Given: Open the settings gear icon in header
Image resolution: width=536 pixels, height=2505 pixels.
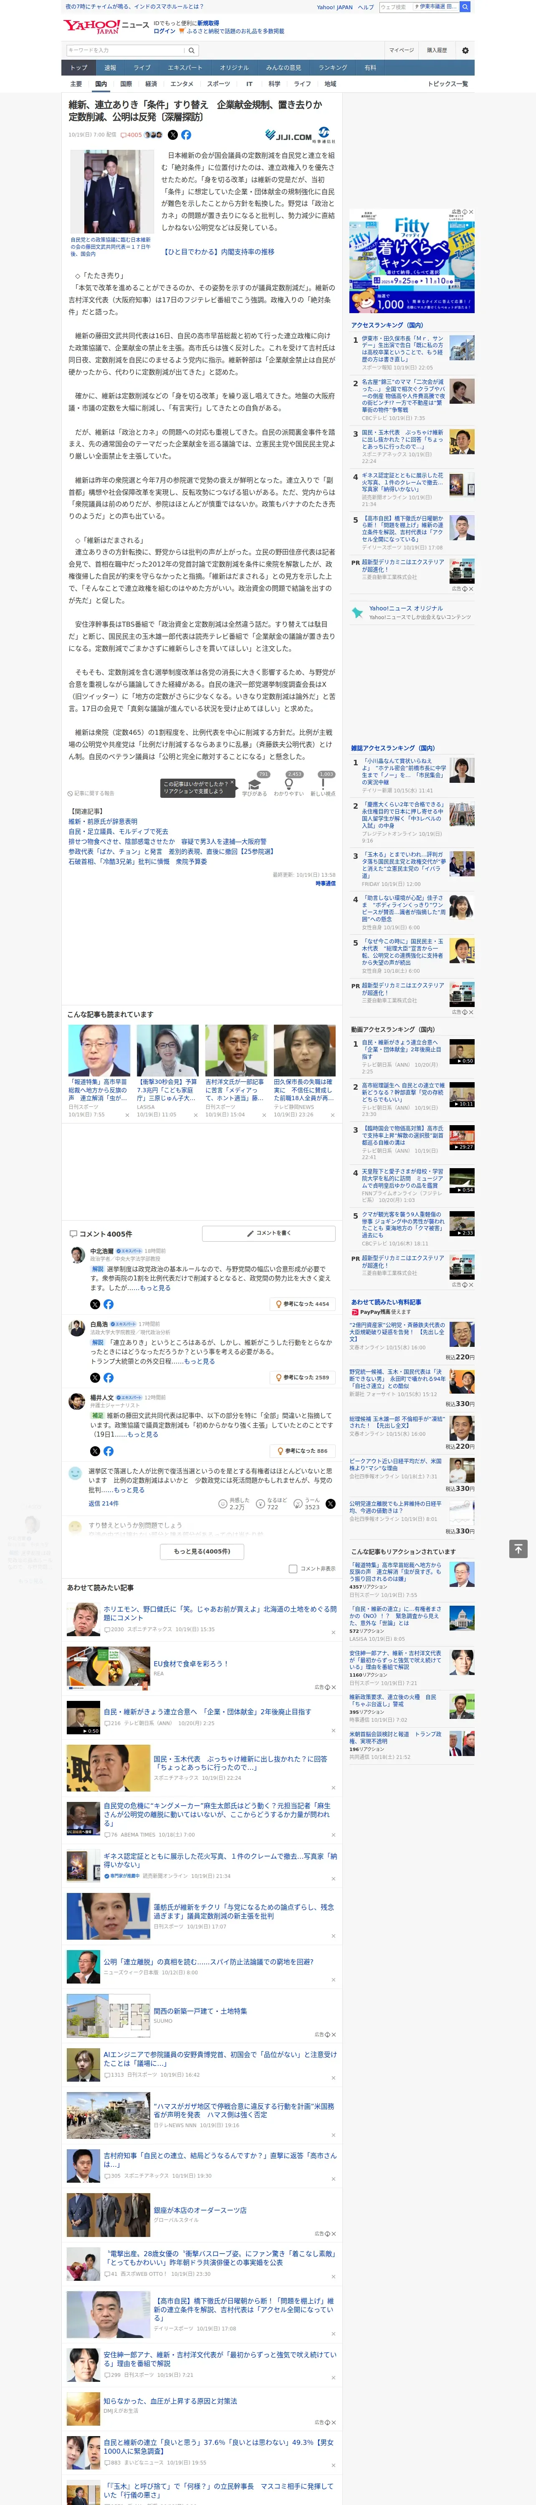Looking at the screenshot, I should [465, 50].
